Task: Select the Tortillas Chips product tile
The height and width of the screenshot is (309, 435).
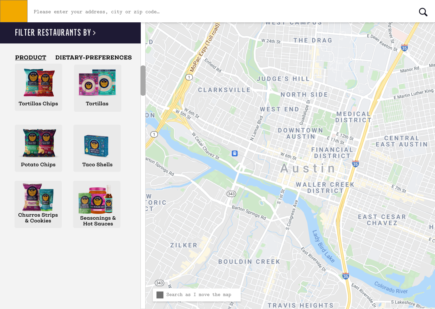Action: click(x=38, y=87)
